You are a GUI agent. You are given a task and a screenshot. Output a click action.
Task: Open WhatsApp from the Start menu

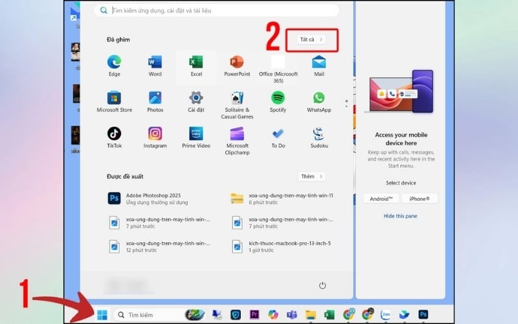[x=319, y=102]
